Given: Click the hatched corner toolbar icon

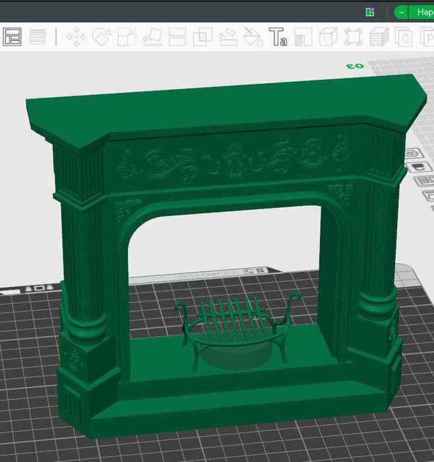Looking at the screenshot, I should pos(303,37).
